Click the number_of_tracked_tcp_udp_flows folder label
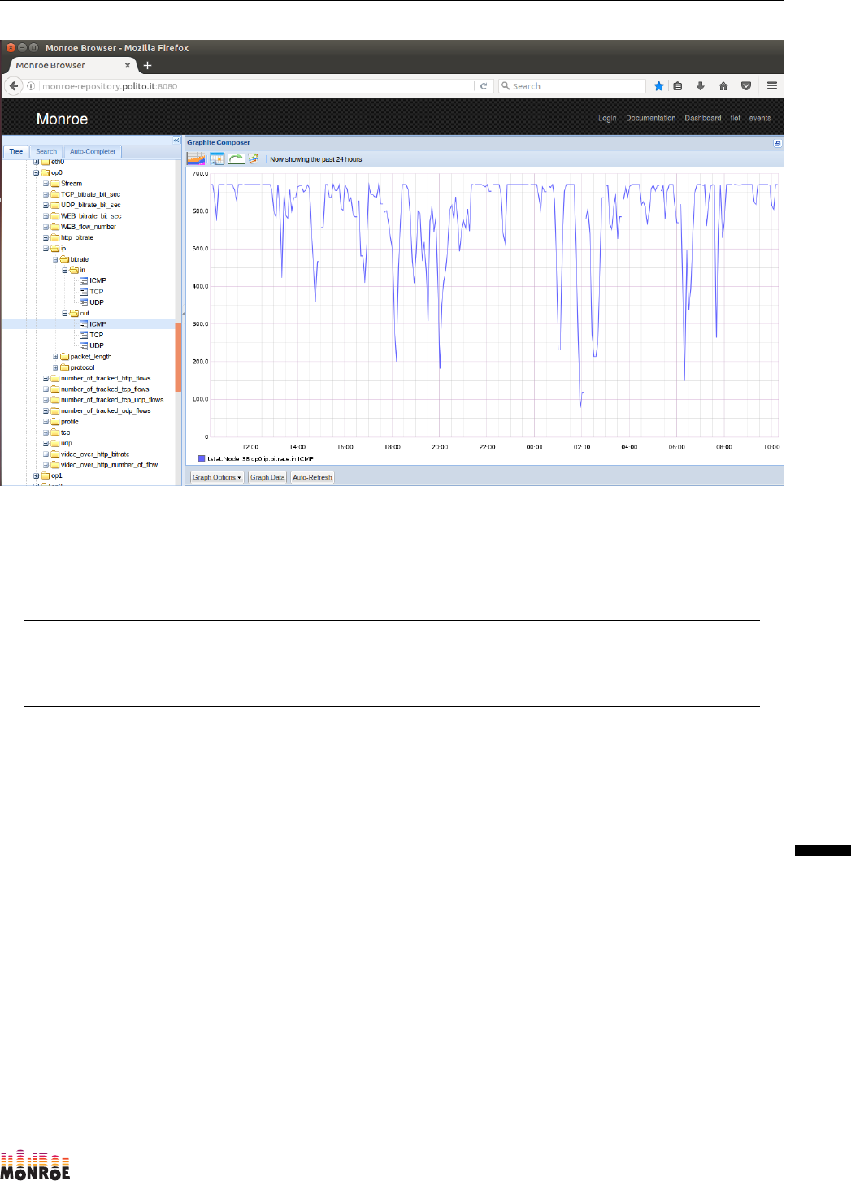 coord(112,400)
